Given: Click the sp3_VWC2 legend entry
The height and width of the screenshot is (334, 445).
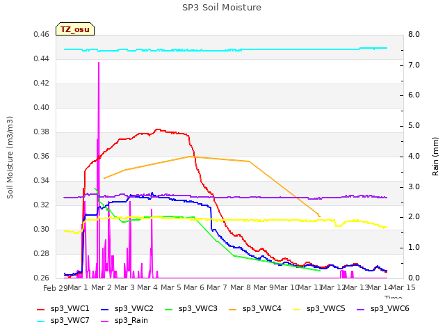Looking at the screenshot, I should (x=127, y=309).
